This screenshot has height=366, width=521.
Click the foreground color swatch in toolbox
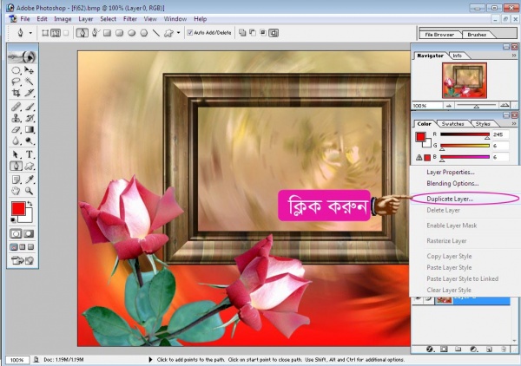coord(18,209)
